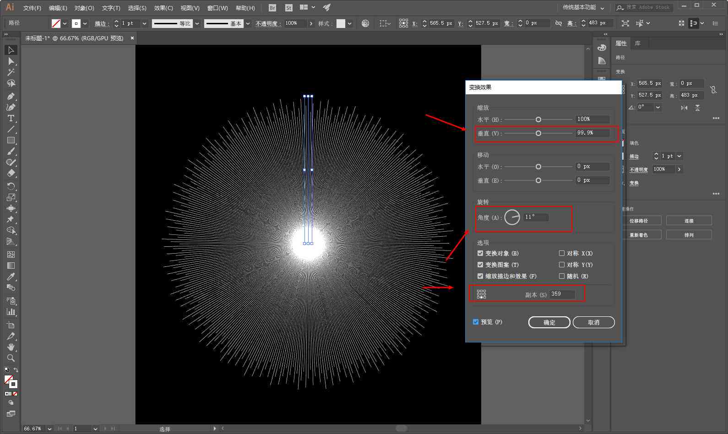The width and height of the screenshot is (728, 434).
Task: Toggle the Preview checkbox
Action: click(476, 322)
